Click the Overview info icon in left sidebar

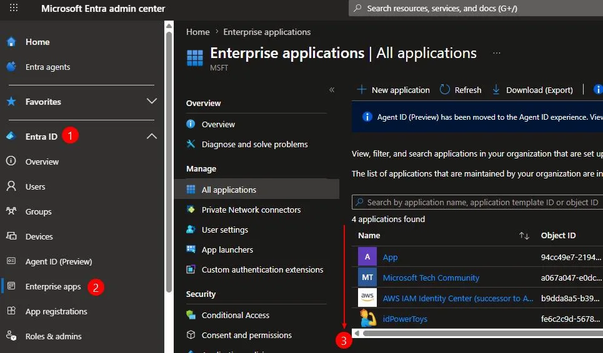(11, 161)
